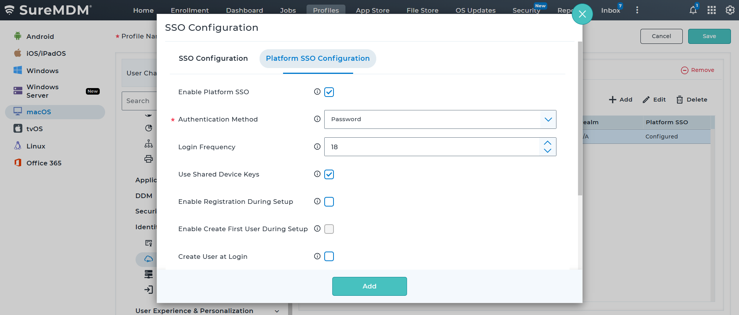Click info icon for Enable Create First User
Image resolution: width=739 pixels, height=315 pixels.
[317, 228]
